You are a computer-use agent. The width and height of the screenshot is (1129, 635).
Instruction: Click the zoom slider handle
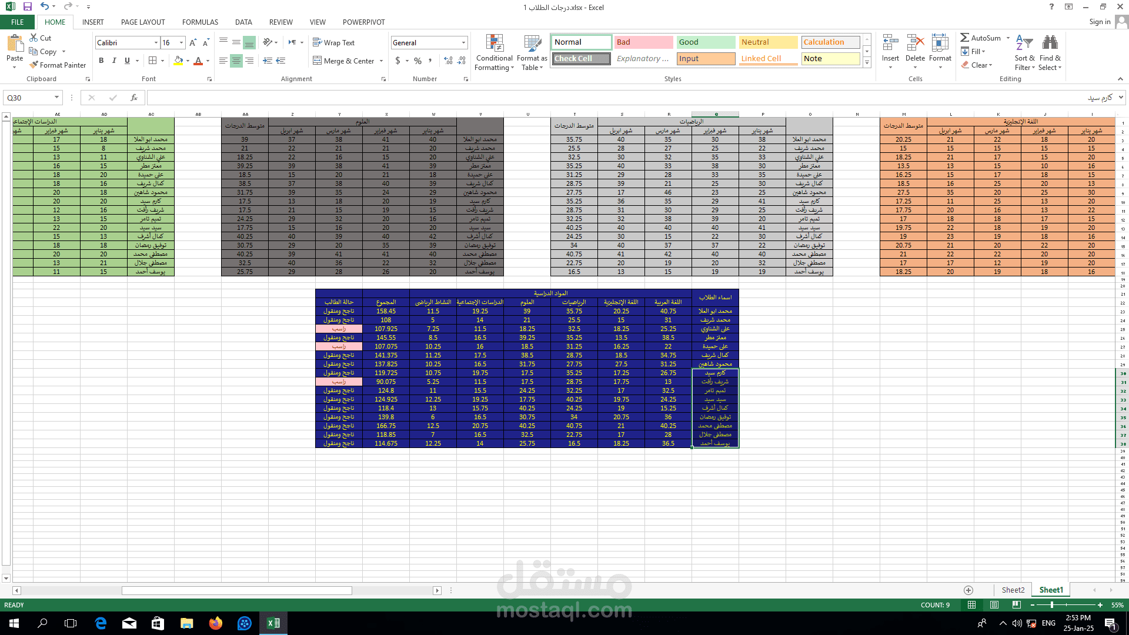point(1052,605)
